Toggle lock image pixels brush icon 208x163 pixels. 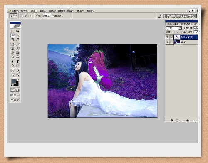click(177, 32)
